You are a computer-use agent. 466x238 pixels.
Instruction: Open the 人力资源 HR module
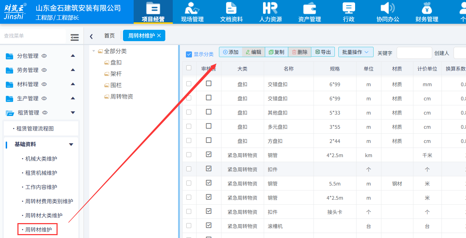[271, 12]
